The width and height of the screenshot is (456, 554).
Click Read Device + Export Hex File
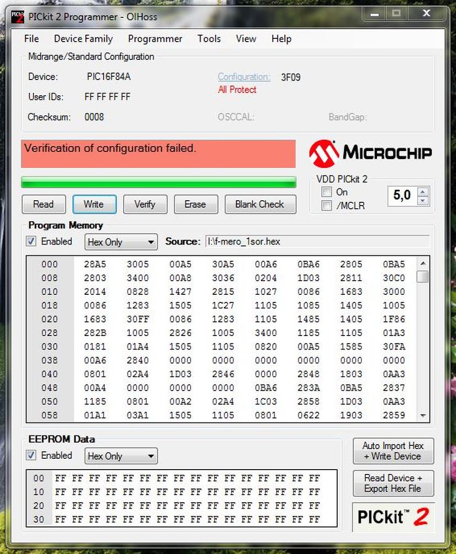click(393, 483)
